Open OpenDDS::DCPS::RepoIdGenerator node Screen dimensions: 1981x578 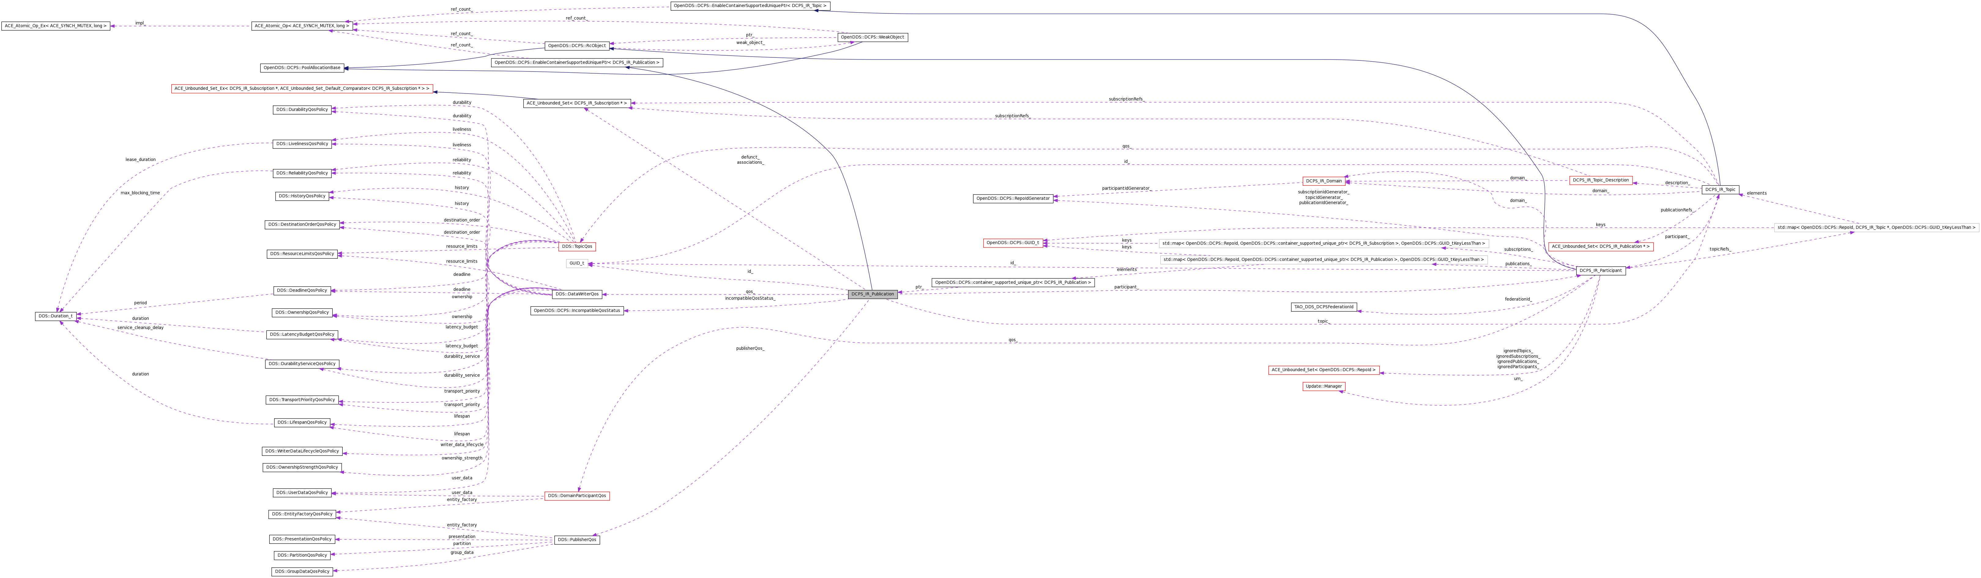tap(1013, 199)
